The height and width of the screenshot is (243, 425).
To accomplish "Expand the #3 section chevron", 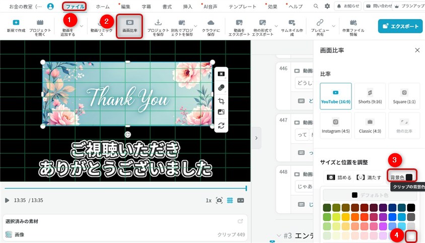I will [x=279, y=235].
